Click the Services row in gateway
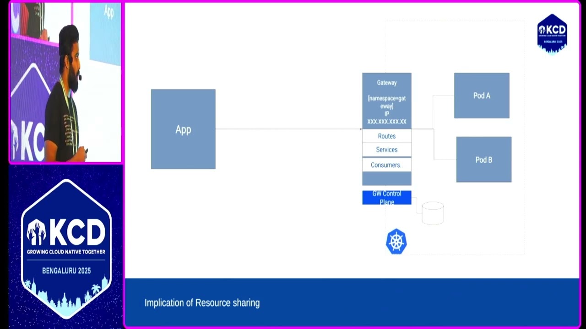The width and height of the screenshot is (586, 329). pyautogui.click(x=387, y=150)
